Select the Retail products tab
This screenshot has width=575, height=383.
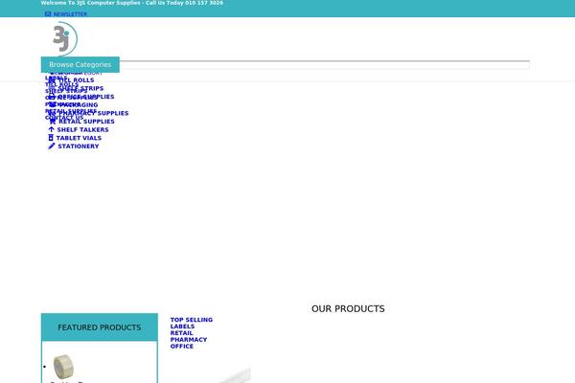pyautogui.click(x=181, y=333)
